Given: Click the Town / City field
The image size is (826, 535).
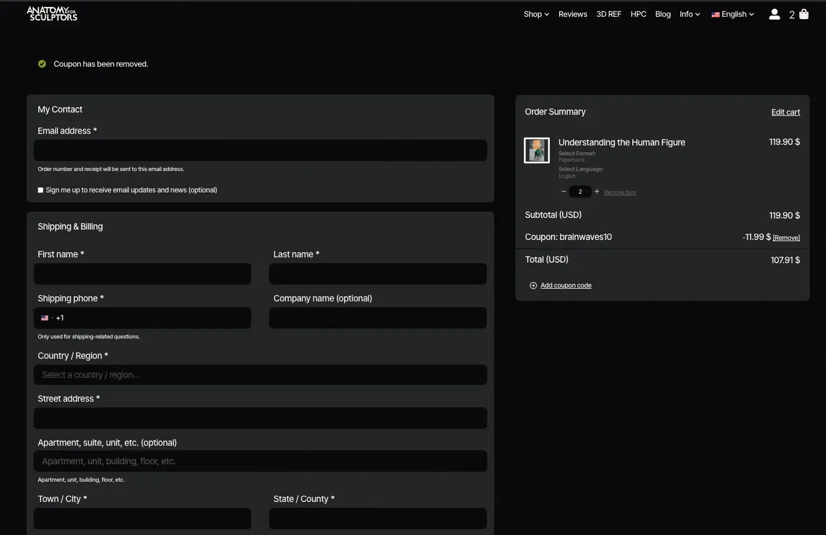Looking at the screenshot, I should [142, 518].
